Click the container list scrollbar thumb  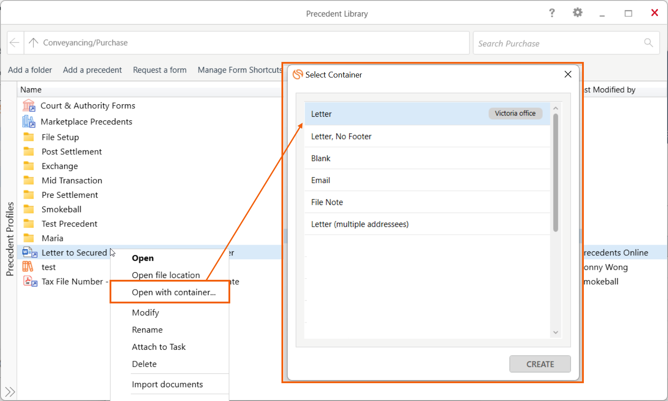pyautogui.click(x=555, y=173)
